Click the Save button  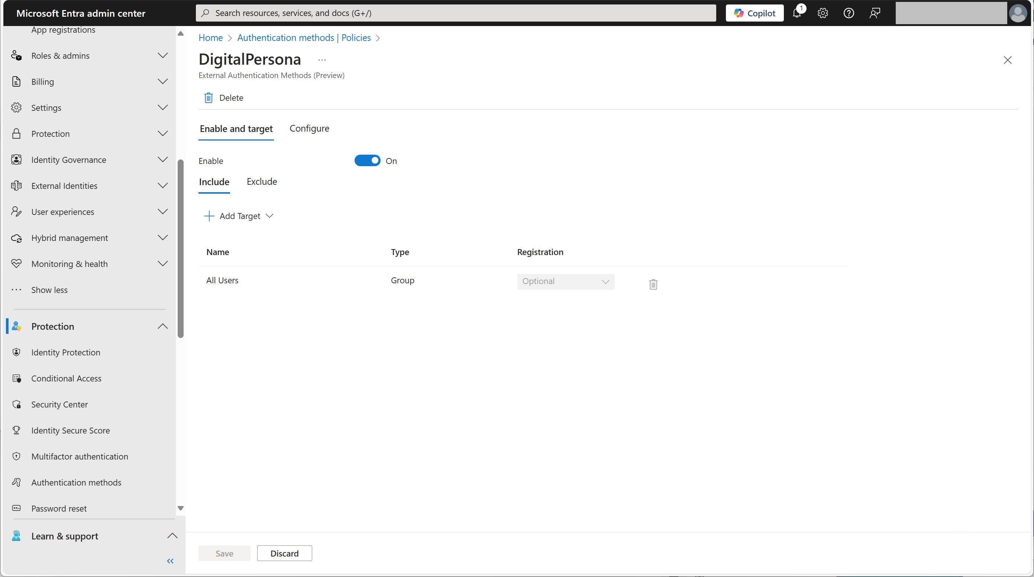point(224,553)
